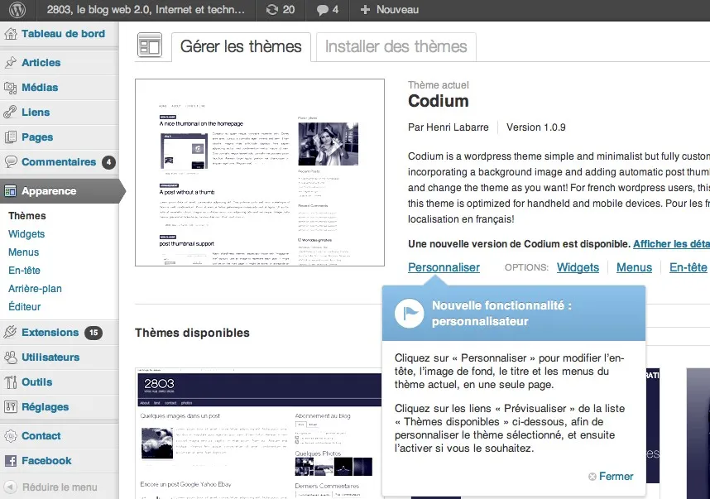Screen dimensions: 710x499
Task: Click the Réglages sliders icon
Action: (x=11, y=406)
